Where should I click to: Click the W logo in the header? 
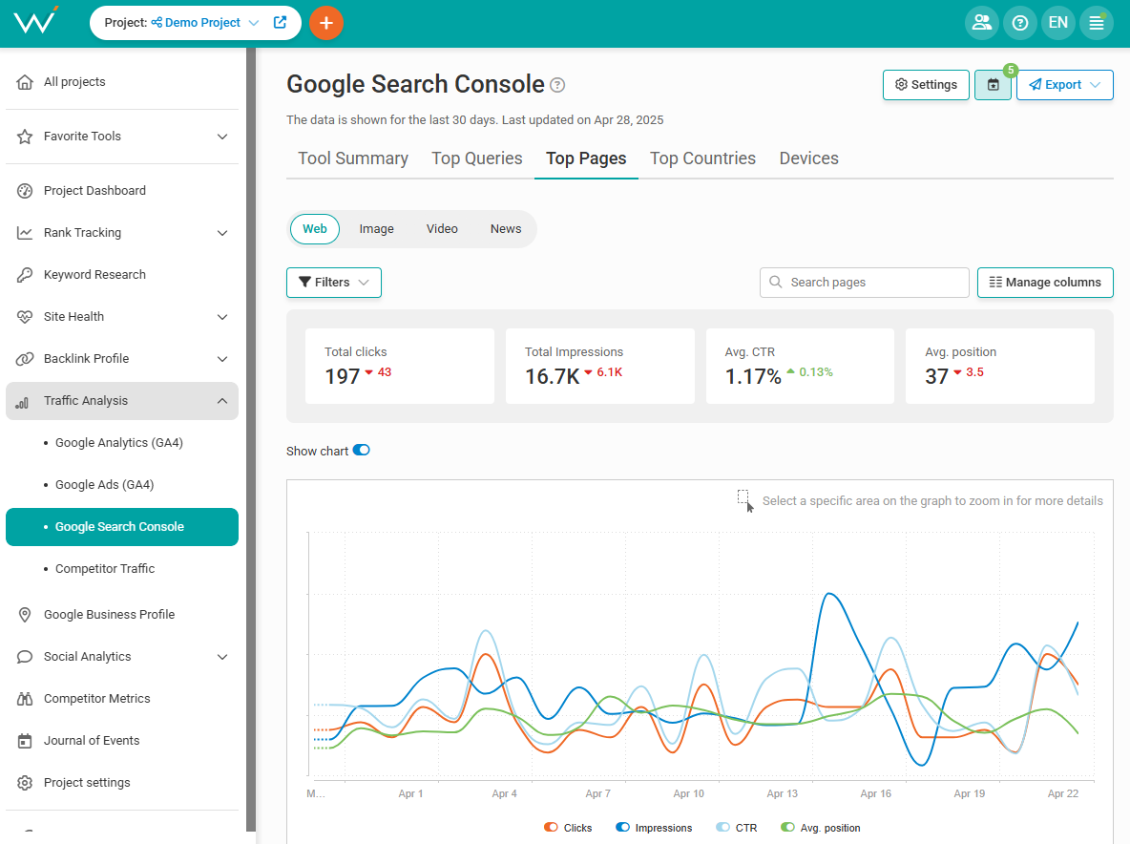[x=35, y=22]
